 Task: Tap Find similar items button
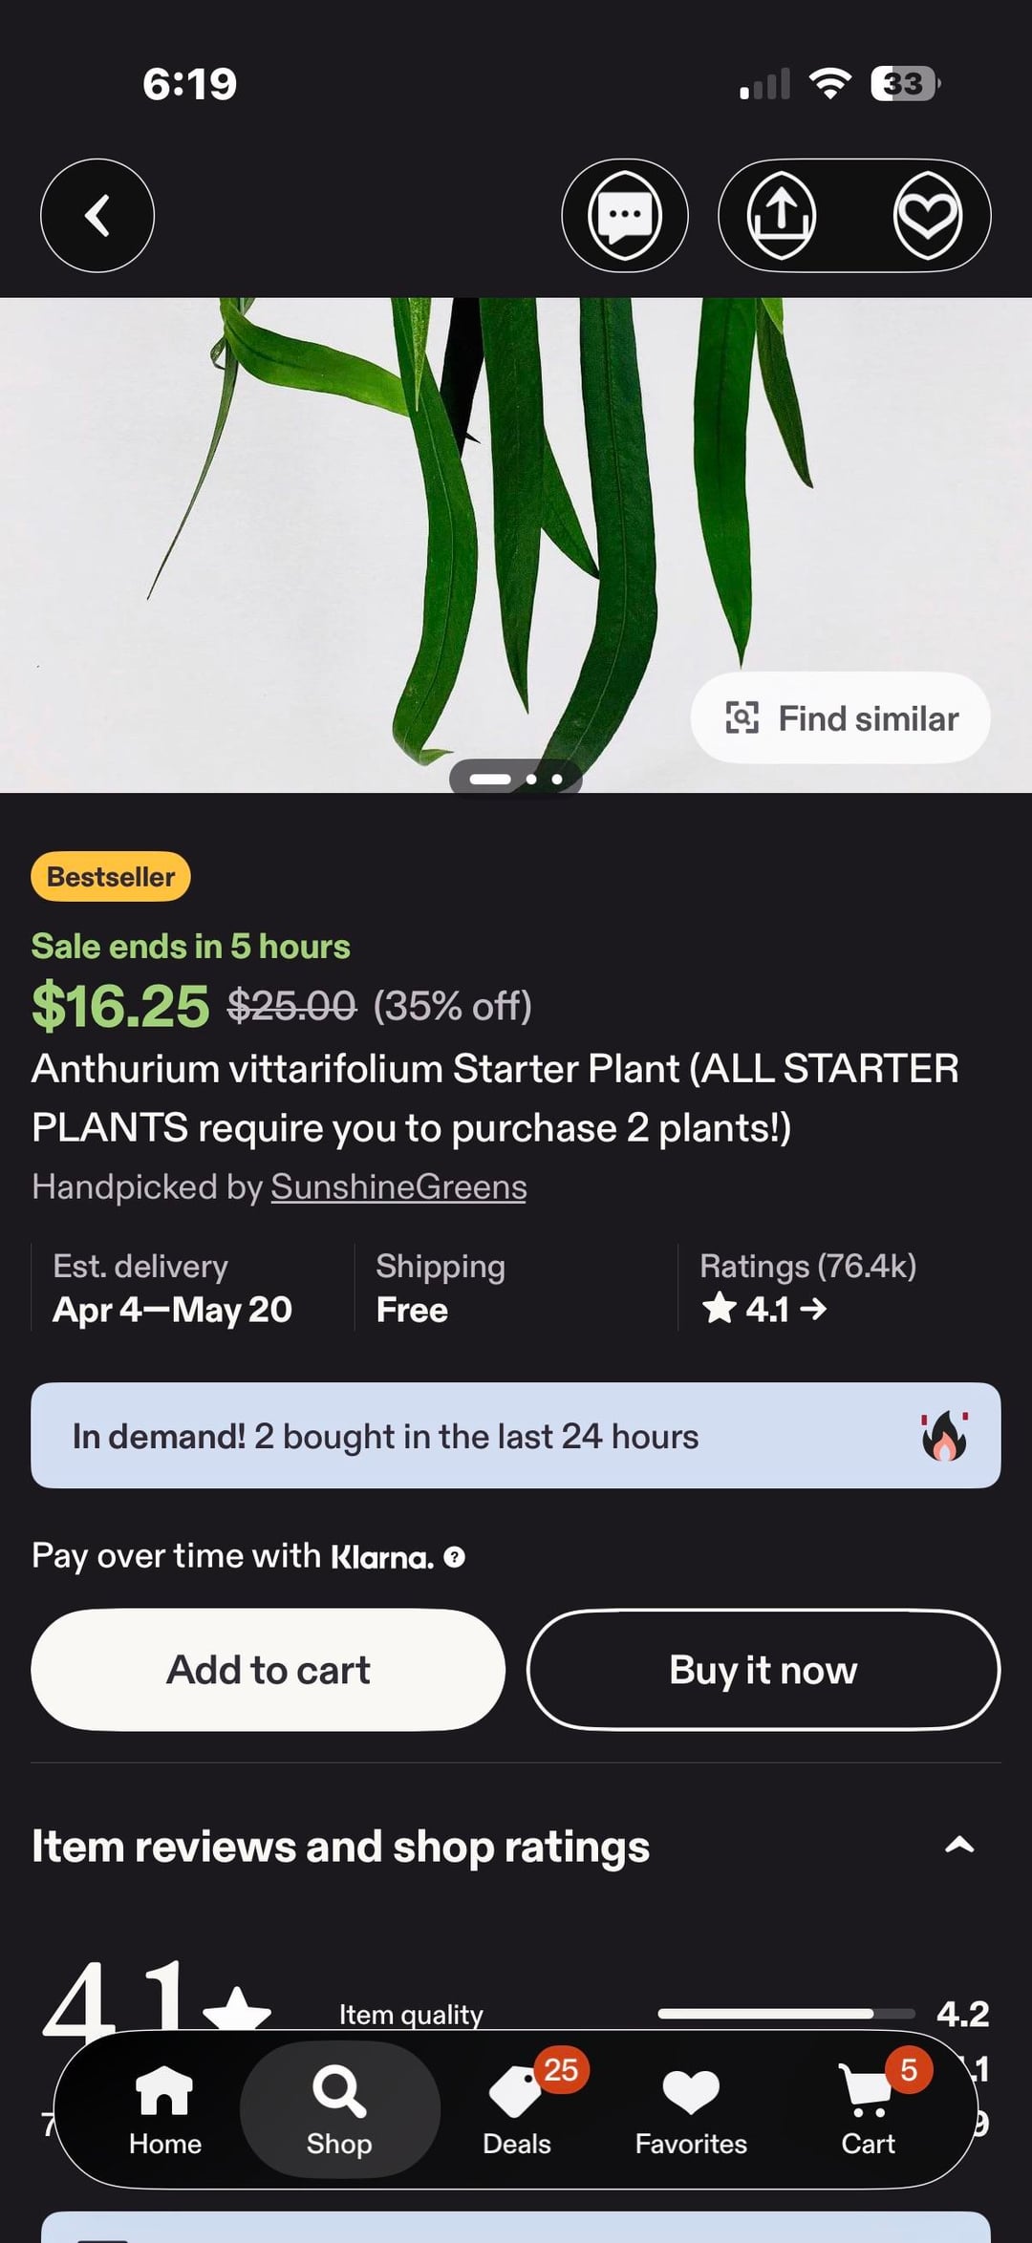coord(840,718)
